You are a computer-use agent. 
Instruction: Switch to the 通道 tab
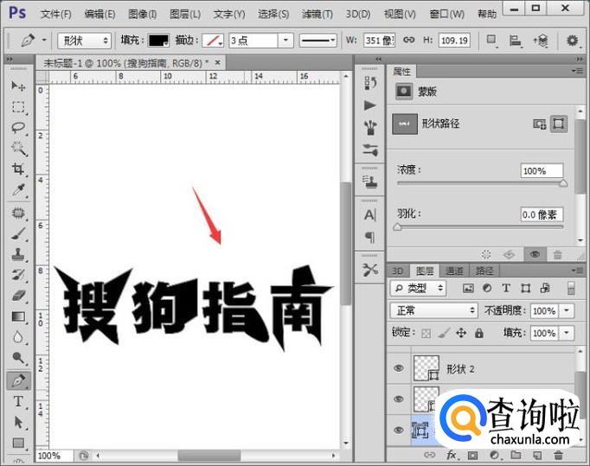coord(454,271)
